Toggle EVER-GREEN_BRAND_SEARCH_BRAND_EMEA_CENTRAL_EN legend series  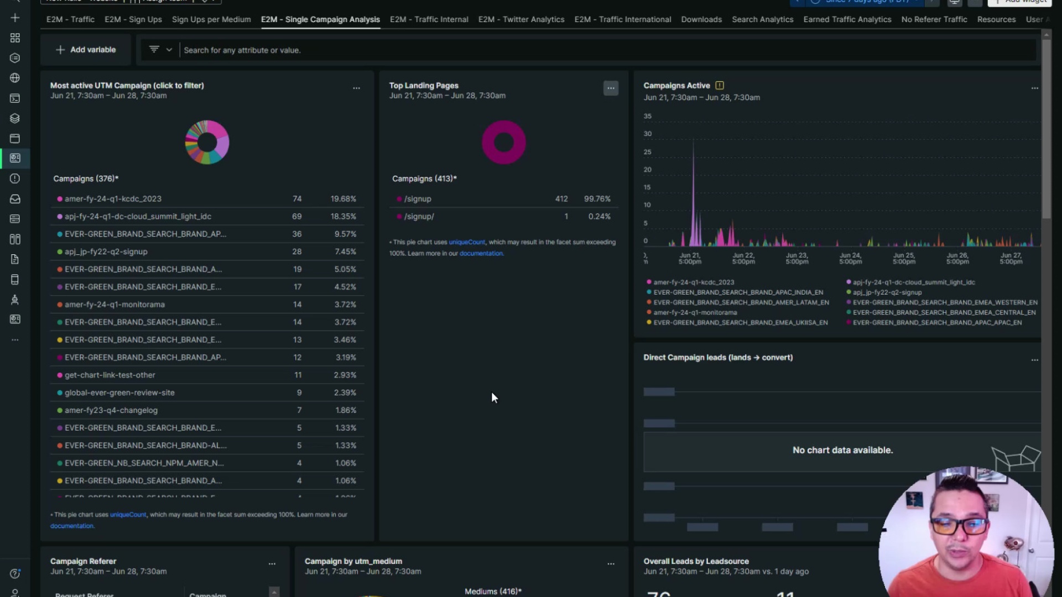point(941,312)
